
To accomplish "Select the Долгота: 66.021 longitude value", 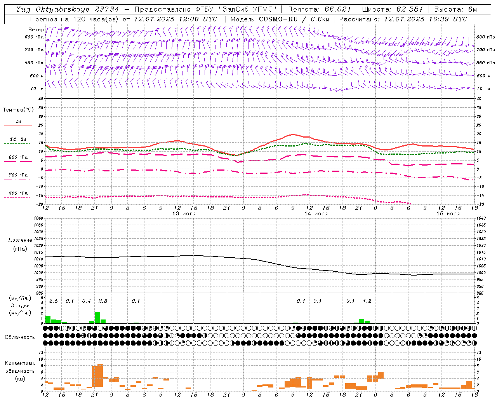I will (x=319, y=9).
